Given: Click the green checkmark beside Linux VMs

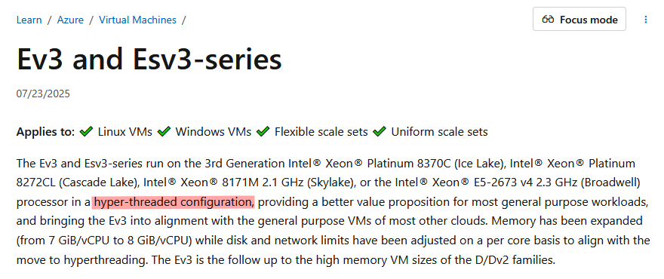Looking at the screenshot, I should click(x=86, y=132).
